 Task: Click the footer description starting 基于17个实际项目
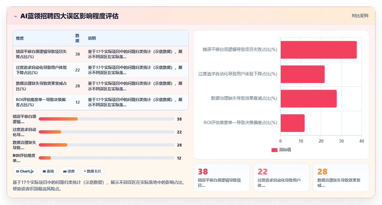click(x=99, y=186)
